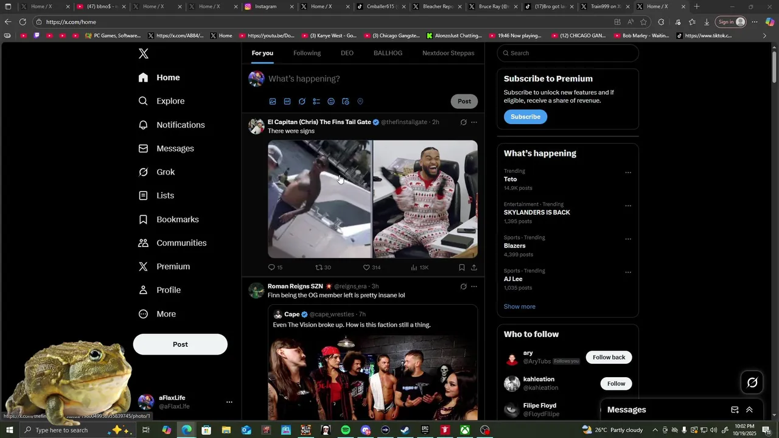Open Premium in the sidebar

point(164,266)
